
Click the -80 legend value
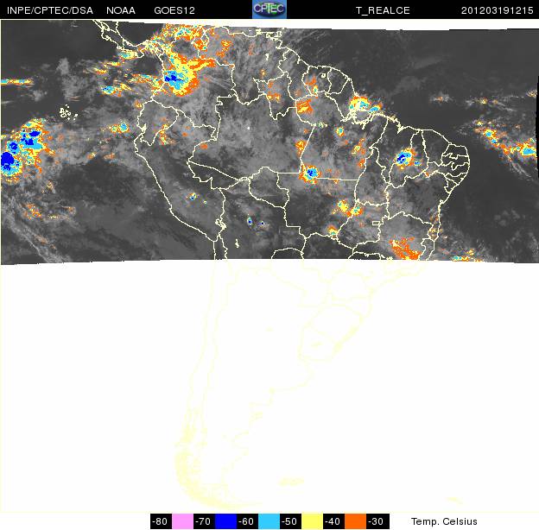tap(161, 521)
